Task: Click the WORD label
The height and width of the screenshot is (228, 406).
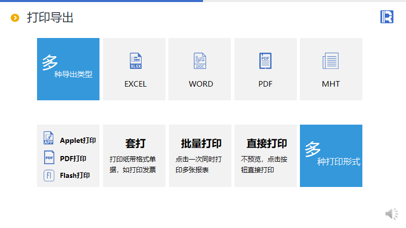Action: pos(200,84)
